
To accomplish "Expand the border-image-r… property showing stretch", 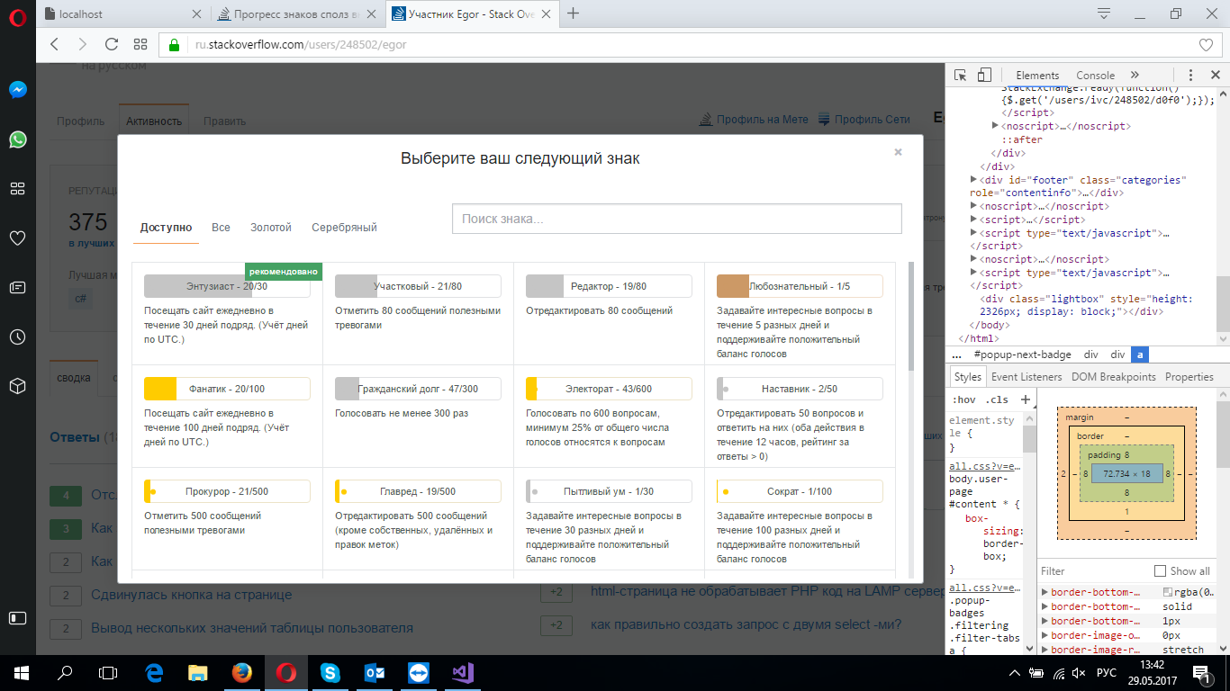I will [1045, 650].
